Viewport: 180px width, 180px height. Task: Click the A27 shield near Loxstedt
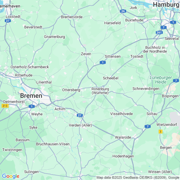tap(8, 21)
